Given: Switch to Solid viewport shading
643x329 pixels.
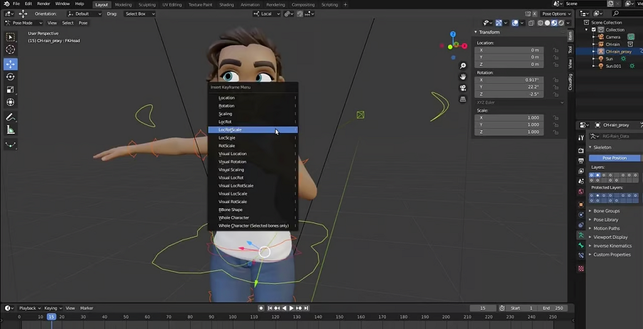Looking at the screenshot, I should [x=547, y=23].
